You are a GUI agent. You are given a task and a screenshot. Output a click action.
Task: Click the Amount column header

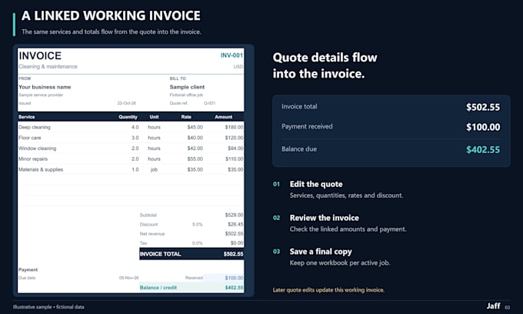tap(224, 117)
